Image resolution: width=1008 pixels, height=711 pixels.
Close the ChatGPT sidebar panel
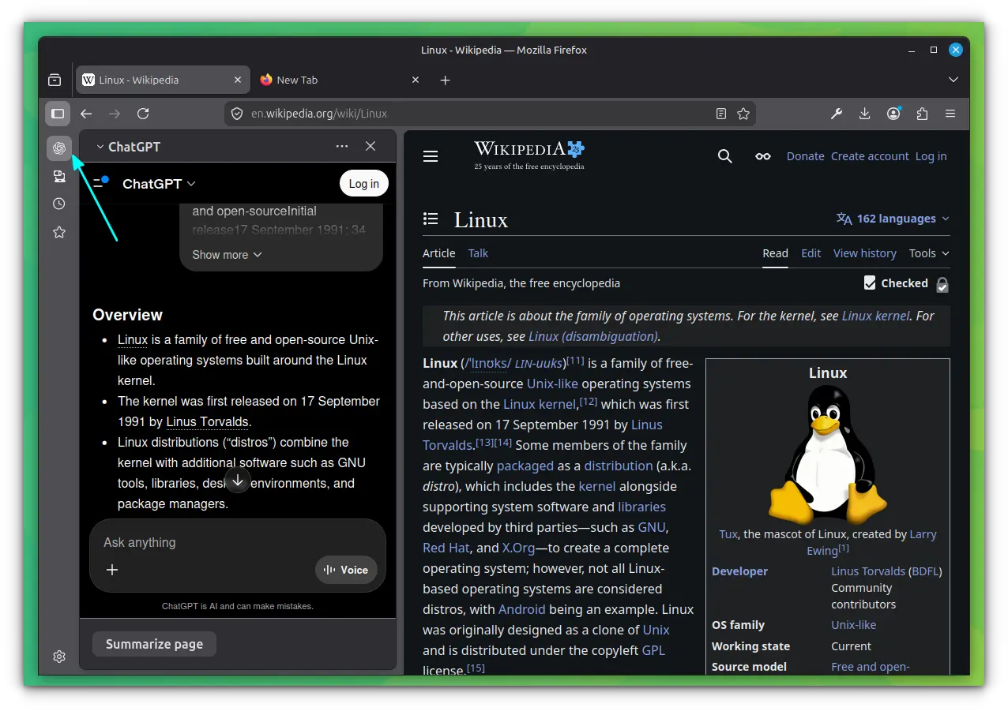370,146
